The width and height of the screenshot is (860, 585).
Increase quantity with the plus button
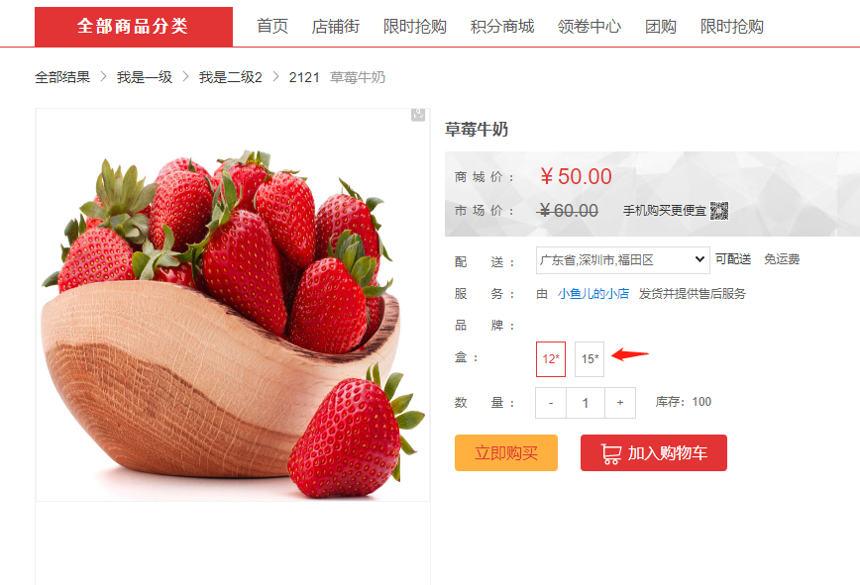tap(620, 403)
